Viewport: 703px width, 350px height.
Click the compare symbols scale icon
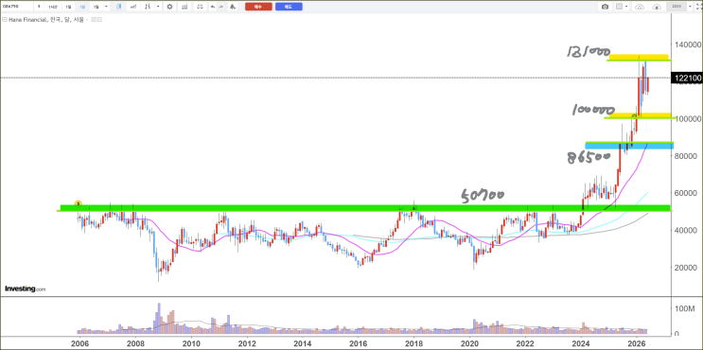click(x=200, y=7)
